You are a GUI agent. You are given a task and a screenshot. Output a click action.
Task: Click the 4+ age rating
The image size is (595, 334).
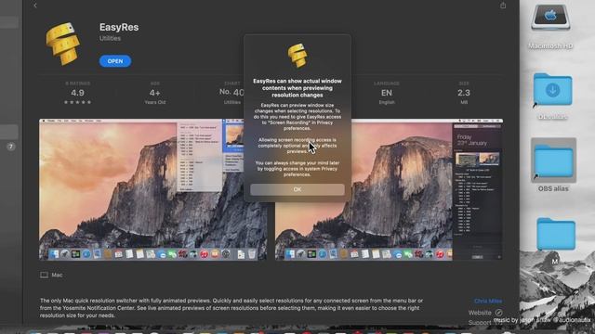tap(155, 93)
